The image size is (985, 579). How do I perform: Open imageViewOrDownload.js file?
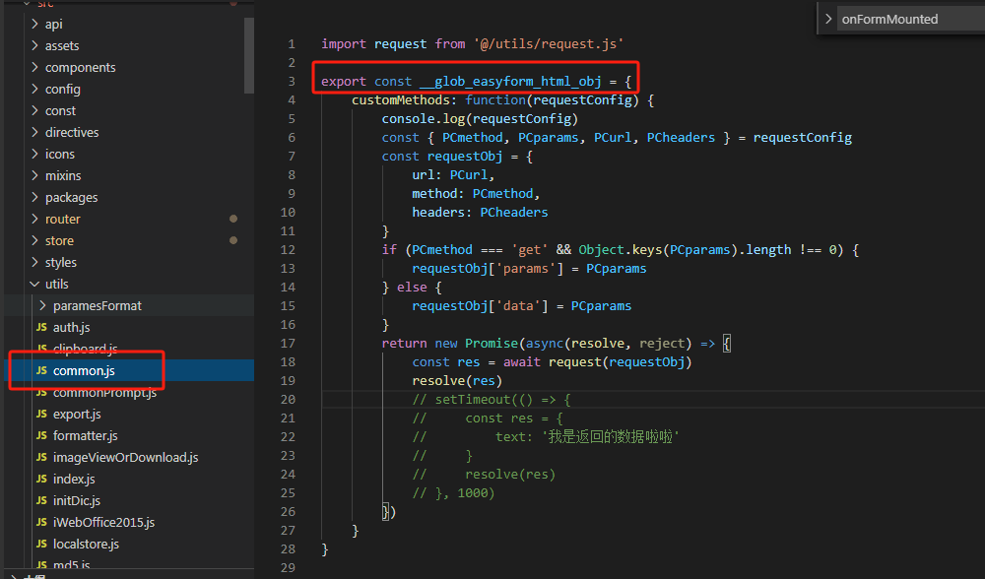click(x=125, y=457)
